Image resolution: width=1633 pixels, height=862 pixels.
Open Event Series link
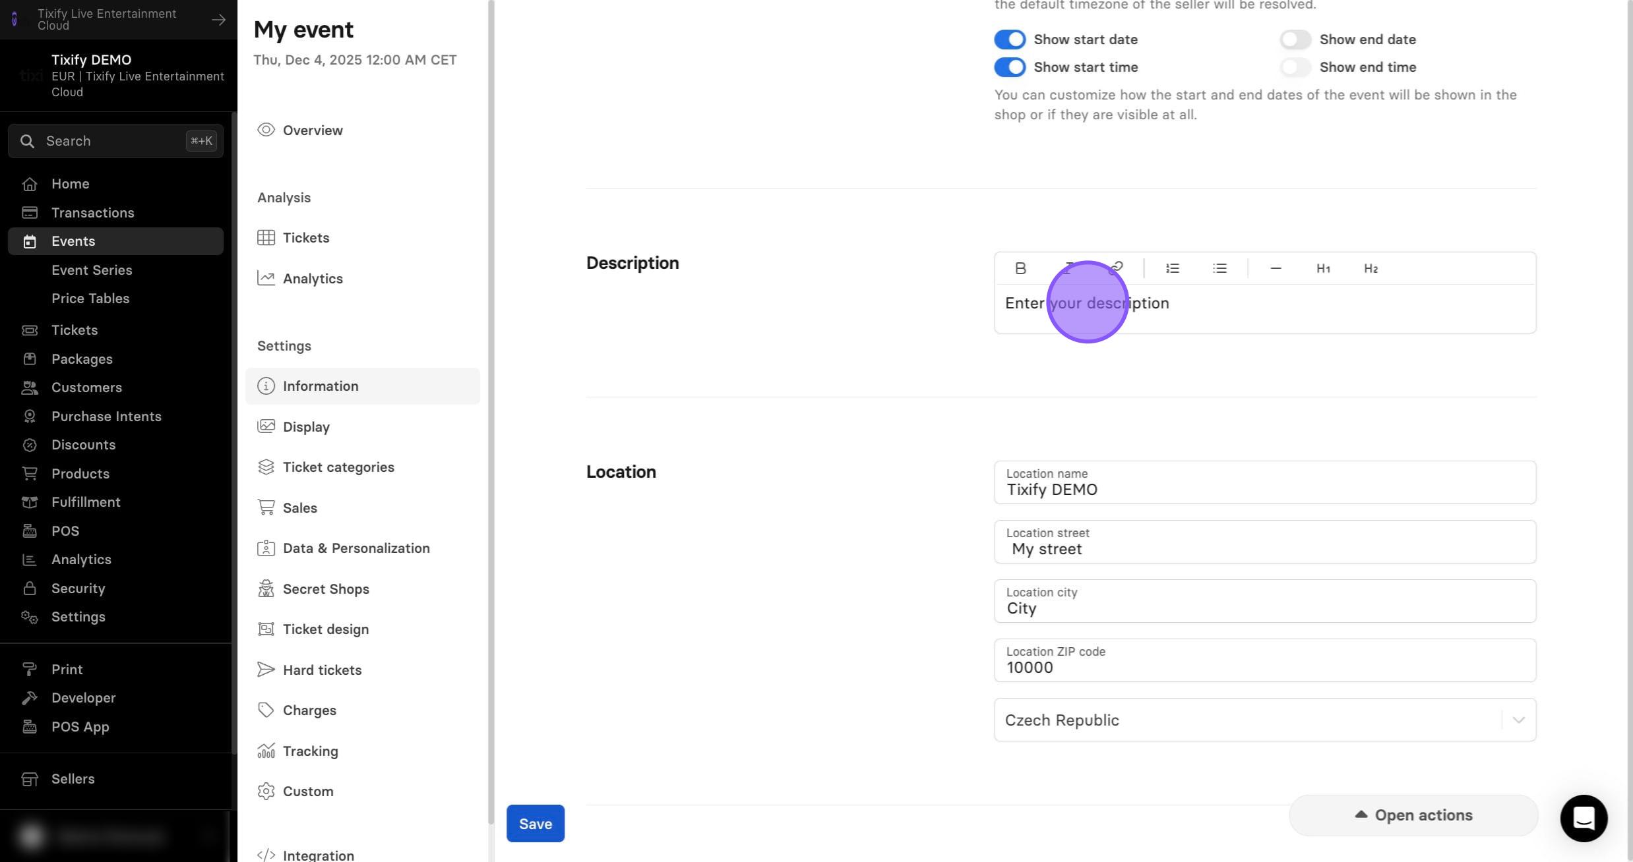pyautogui.click(x=92, y=270)
